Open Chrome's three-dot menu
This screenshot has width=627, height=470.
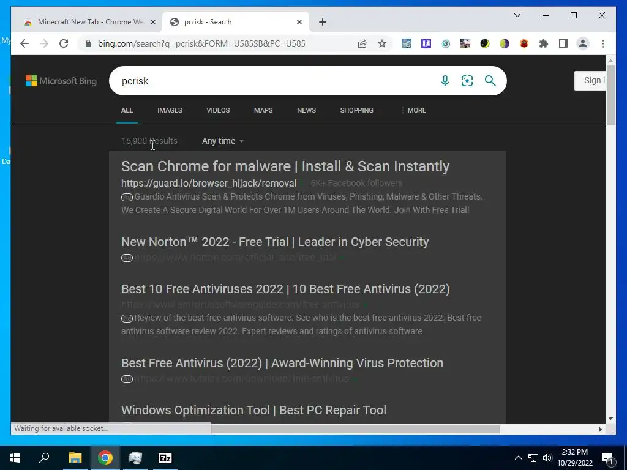coord(603,43)
